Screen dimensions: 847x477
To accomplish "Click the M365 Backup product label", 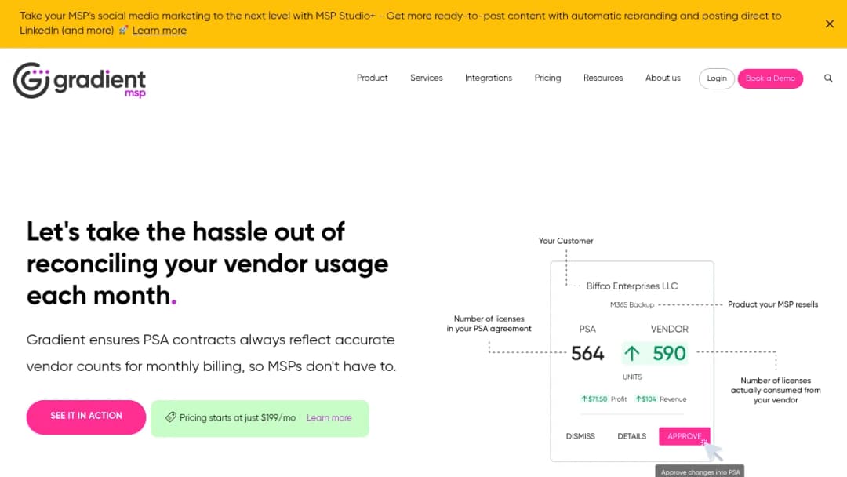I will [632, 305].
